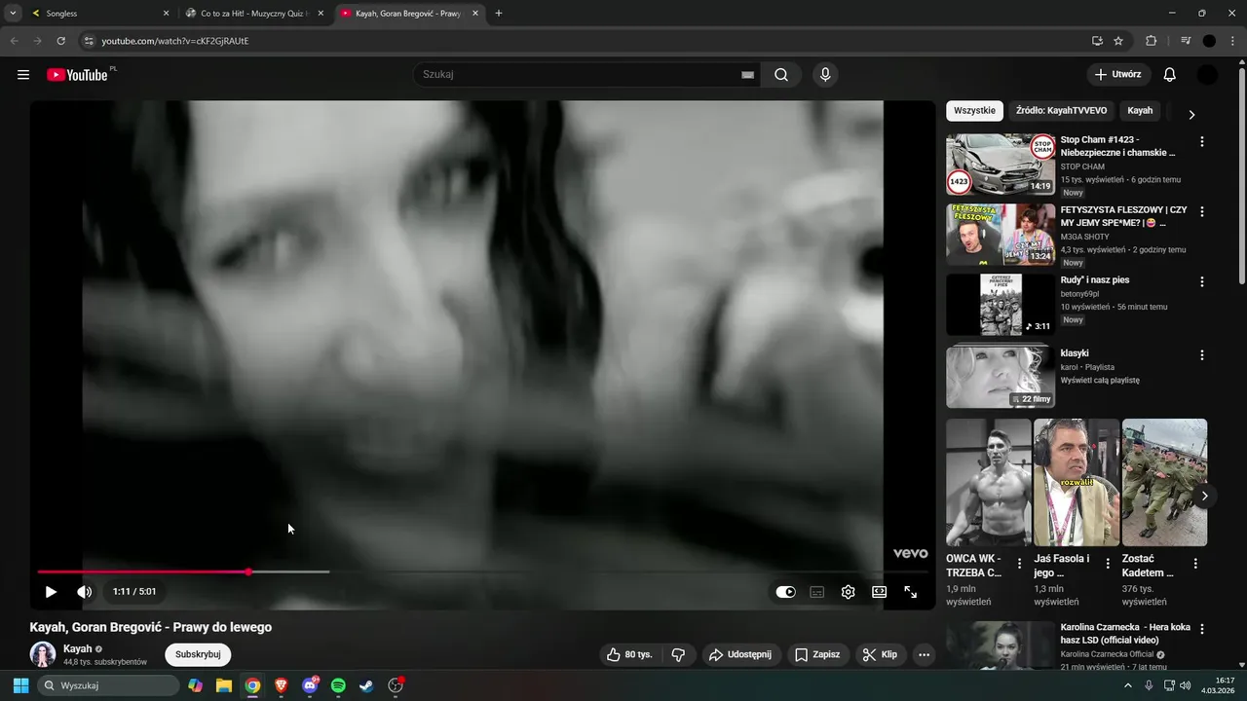The image size is (1247, 701).
Task: Open Steam from the taskbar
Action: 366,685
